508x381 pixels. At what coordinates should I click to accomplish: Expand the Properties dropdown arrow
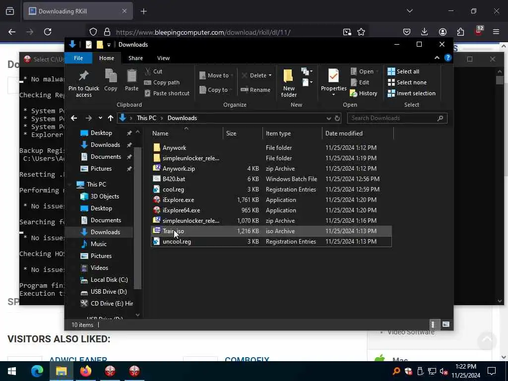point(333,95)
